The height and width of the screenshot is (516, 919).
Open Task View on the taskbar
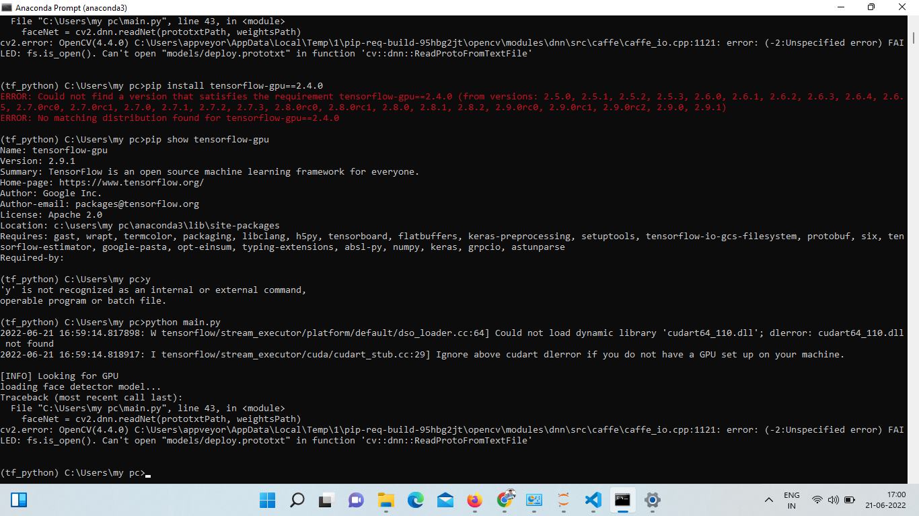pos(326,500)
